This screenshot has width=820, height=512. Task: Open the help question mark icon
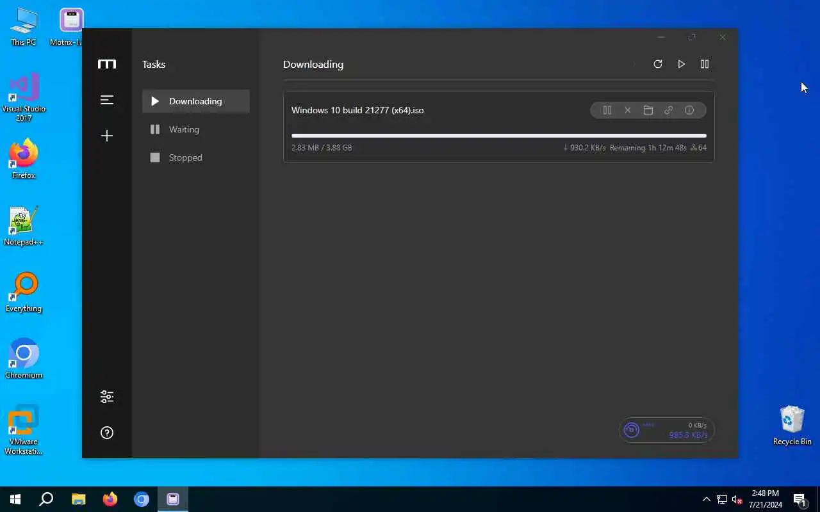tap(107, 433)
